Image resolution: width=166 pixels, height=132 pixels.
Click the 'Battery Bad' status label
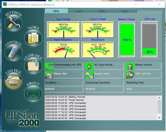point(60,74)
